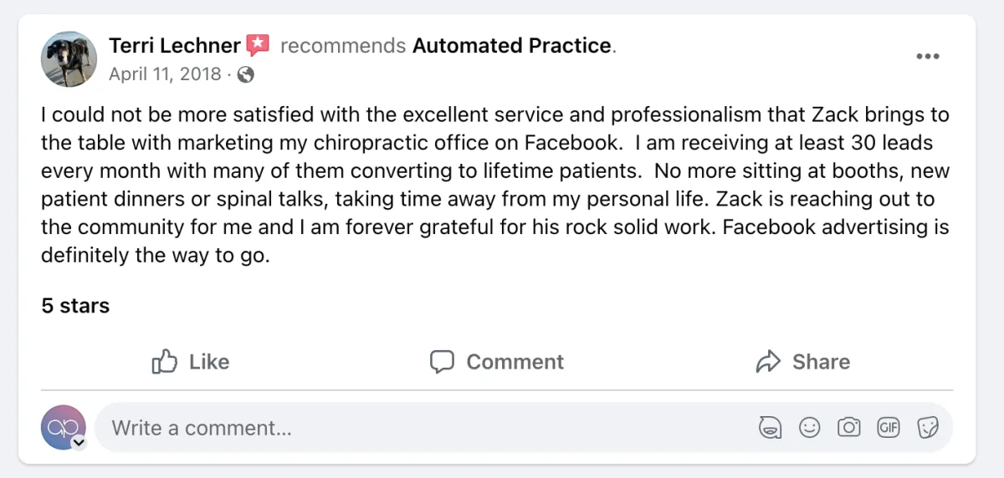This screenshot has height=478, width=1004.
Task: Open the emoji picker in comment box
Action: point(809,428)
